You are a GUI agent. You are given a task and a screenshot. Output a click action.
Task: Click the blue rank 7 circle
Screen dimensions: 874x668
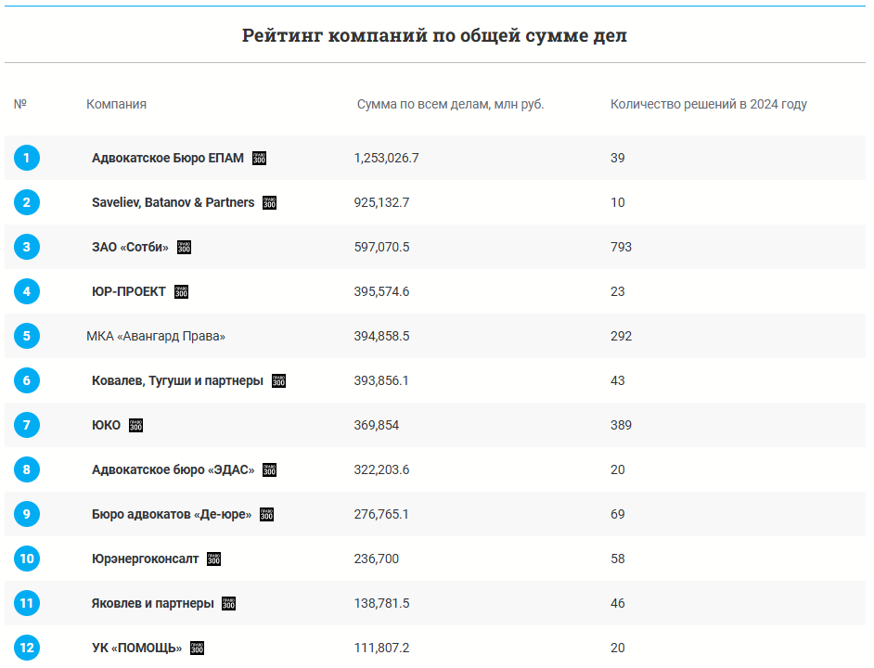point(27,425)
